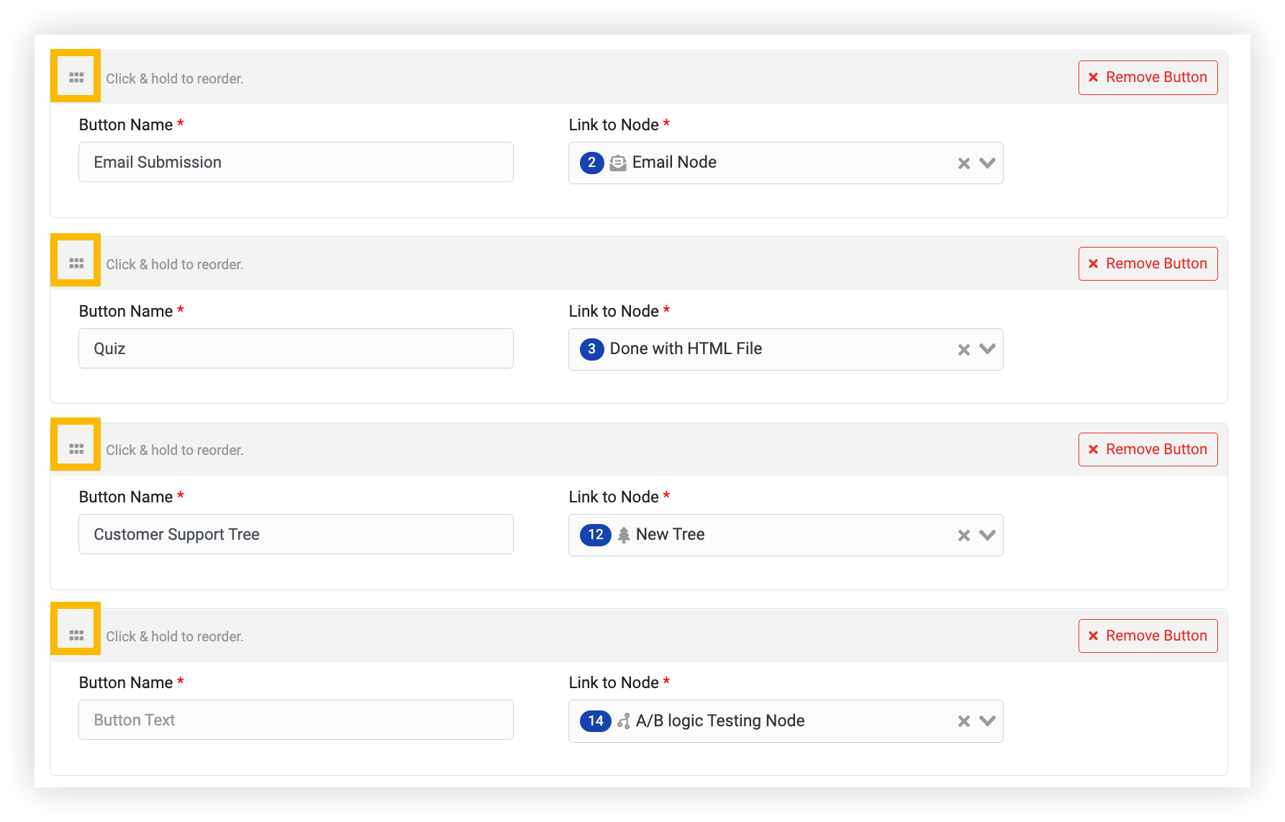Expand the New Tree node dropdown
The height and width of the screenshot is (822, 1285).
click(x=988, y=536)
